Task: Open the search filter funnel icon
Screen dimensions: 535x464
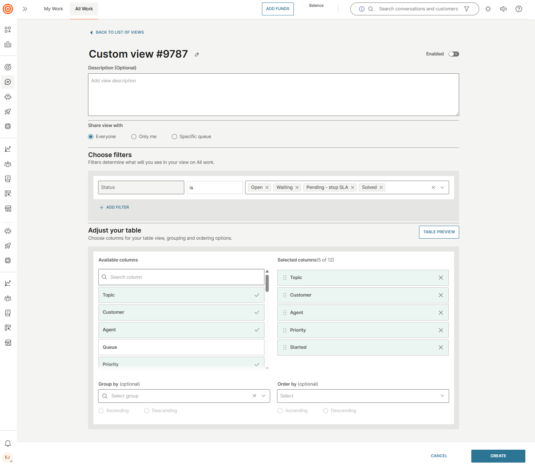Action: pyautogui.click(x=467, y=9)
